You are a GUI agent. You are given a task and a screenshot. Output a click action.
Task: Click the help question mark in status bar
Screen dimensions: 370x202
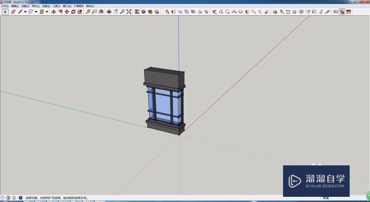20,198
